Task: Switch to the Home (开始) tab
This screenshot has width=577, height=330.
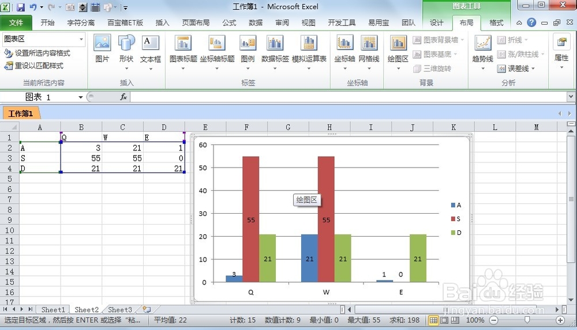Action: 47,23
